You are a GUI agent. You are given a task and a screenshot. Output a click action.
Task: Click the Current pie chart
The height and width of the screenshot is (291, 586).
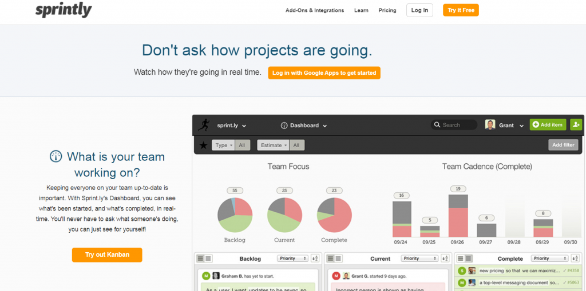click(285, 215)
